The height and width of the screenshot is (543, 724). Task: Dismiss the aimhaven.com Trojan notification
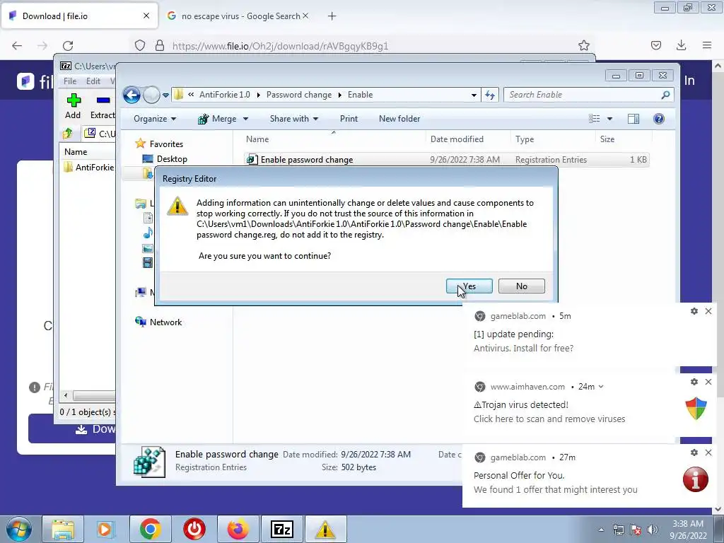point(708,382)
